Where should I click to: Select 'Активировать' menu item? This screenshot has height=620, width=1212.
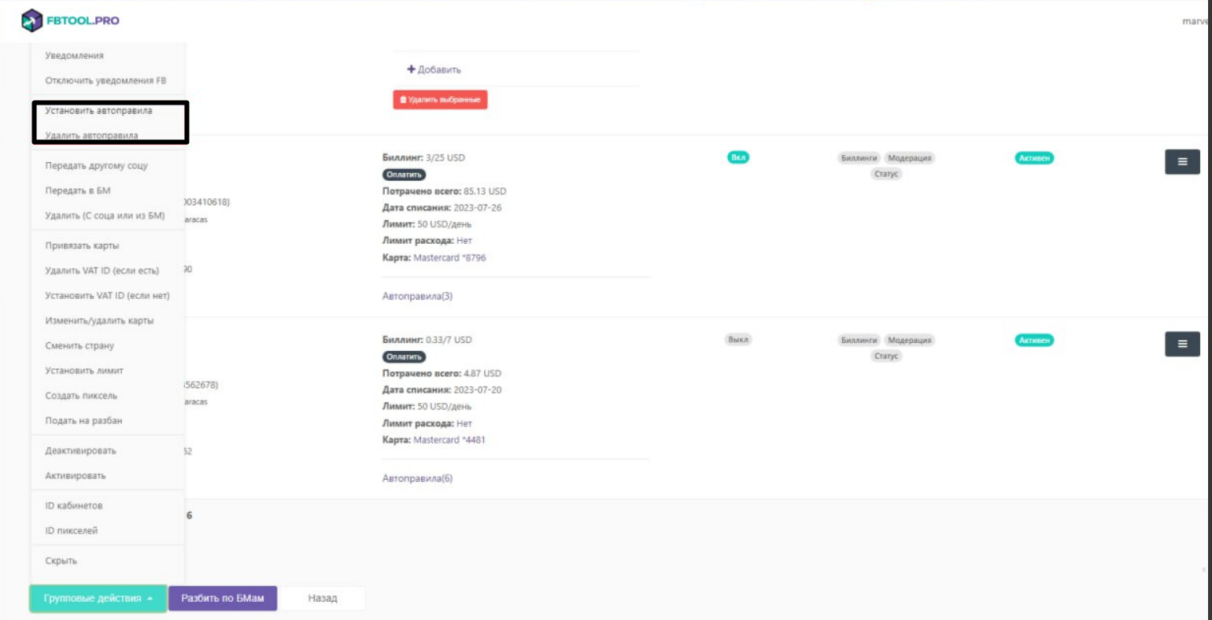(x=76, y=476)
